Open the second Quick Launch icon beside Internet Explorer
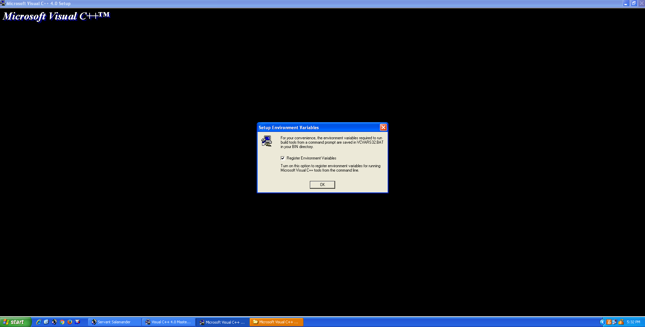Image resolution: width=645 pixels, height=327 pixels. pos(46,322)
